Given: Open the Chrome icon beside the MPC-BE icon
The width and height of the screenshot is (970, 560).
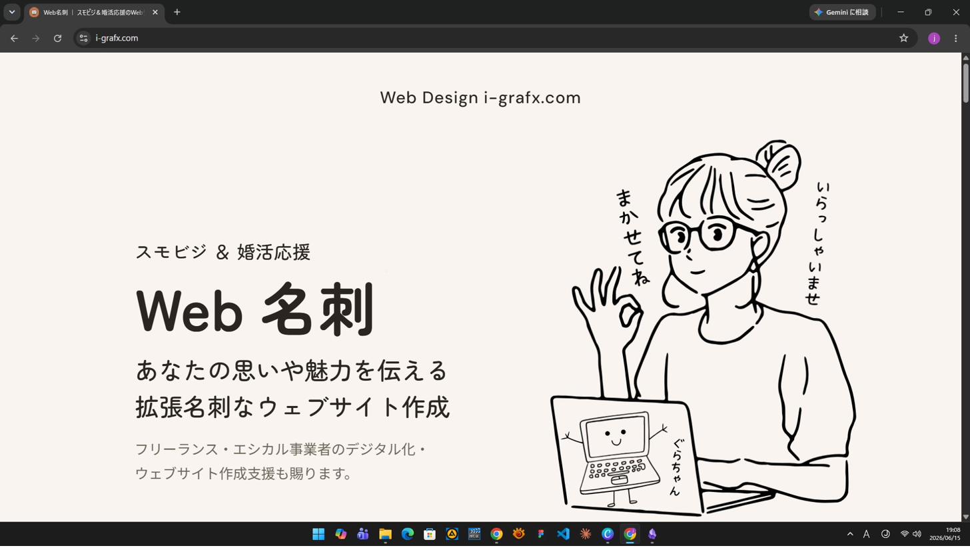Looking at the screenshot, I should pos(496,534).
